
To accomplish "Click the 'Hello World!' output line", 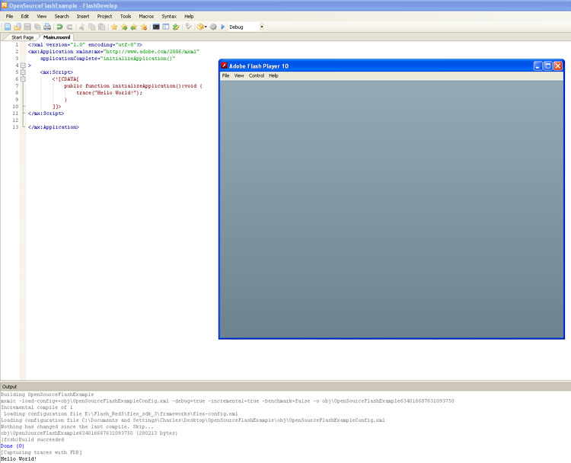I will [x=18, y=459].
